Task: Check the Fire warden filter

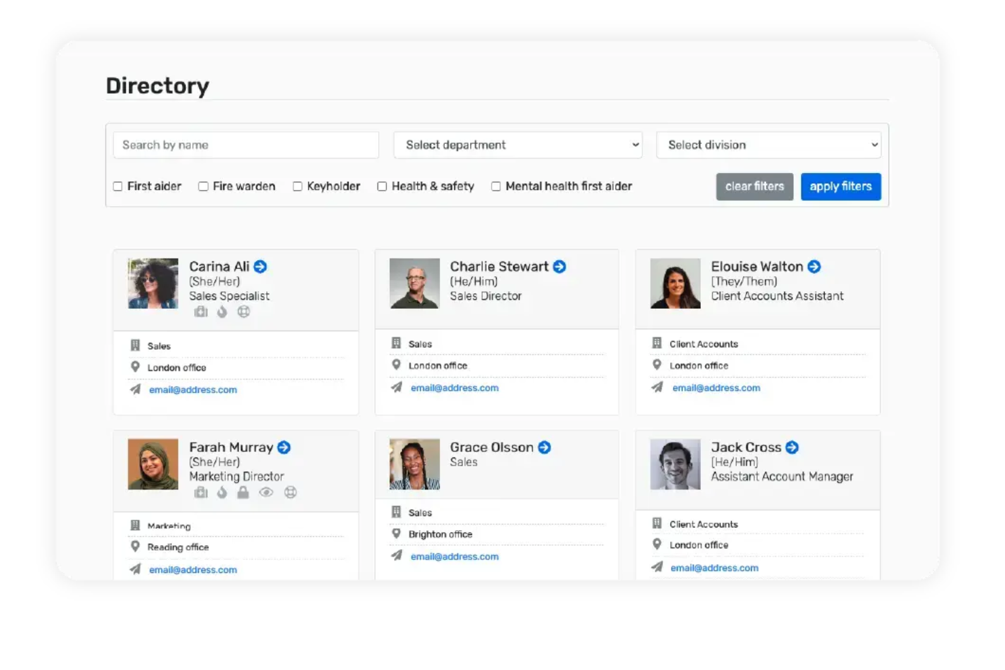Action: click(203, 186)
